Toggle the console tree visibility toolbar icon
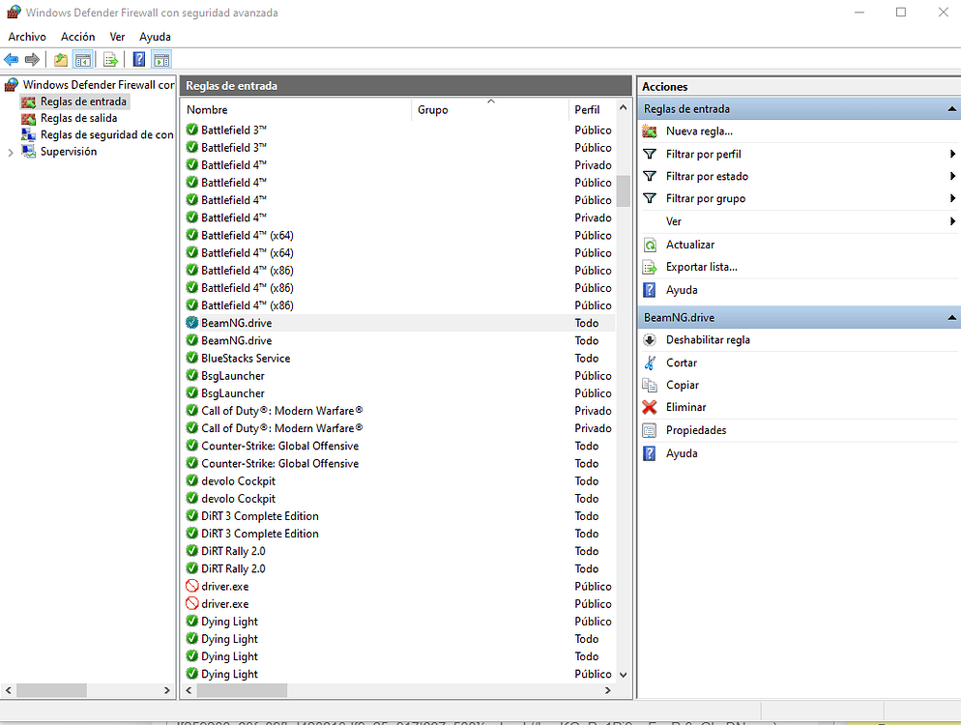This screenshot has width=961, height=725. pos(84,59)
